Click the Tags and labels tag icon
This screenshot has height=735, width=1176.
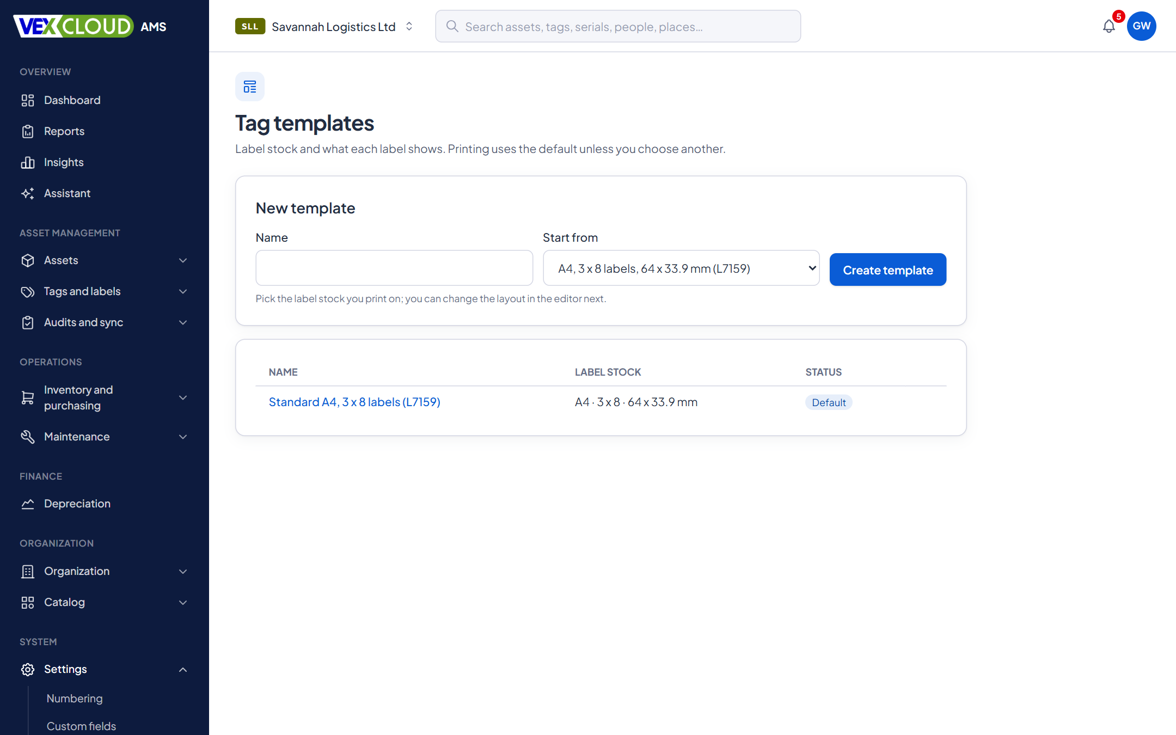pyautogui.click(x=28, y=291)
